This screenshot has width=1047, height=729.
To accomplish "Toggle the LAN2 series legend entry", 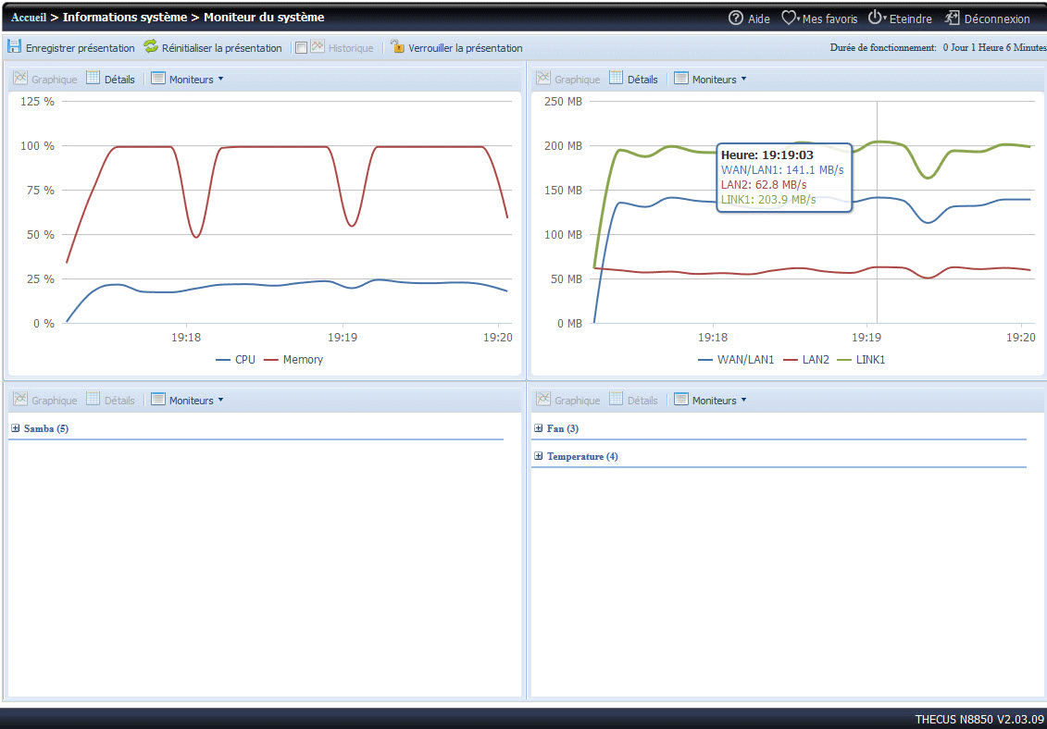I will (806, 360).
